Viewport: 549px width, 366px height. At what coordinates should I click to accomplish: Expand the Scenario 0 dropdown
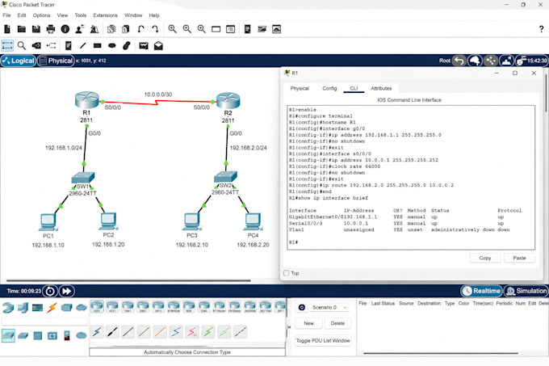click(x=329, y=307)
